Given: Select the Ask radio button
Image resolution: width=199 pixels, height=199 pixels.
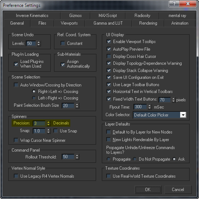Looking at the screenshot, I should click(x=174, y=159).
